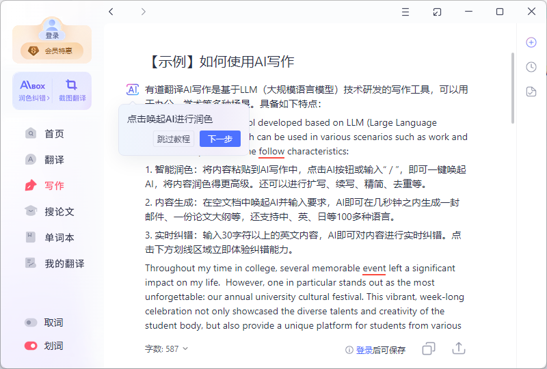
Task: Open history clock icon
Action: coord(531,67)
